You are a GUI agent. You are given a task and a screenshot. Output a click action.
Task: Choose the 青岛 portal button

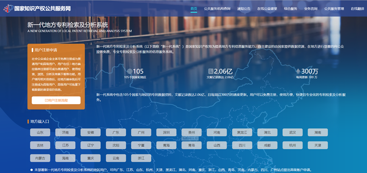click(x=191, y=145)
